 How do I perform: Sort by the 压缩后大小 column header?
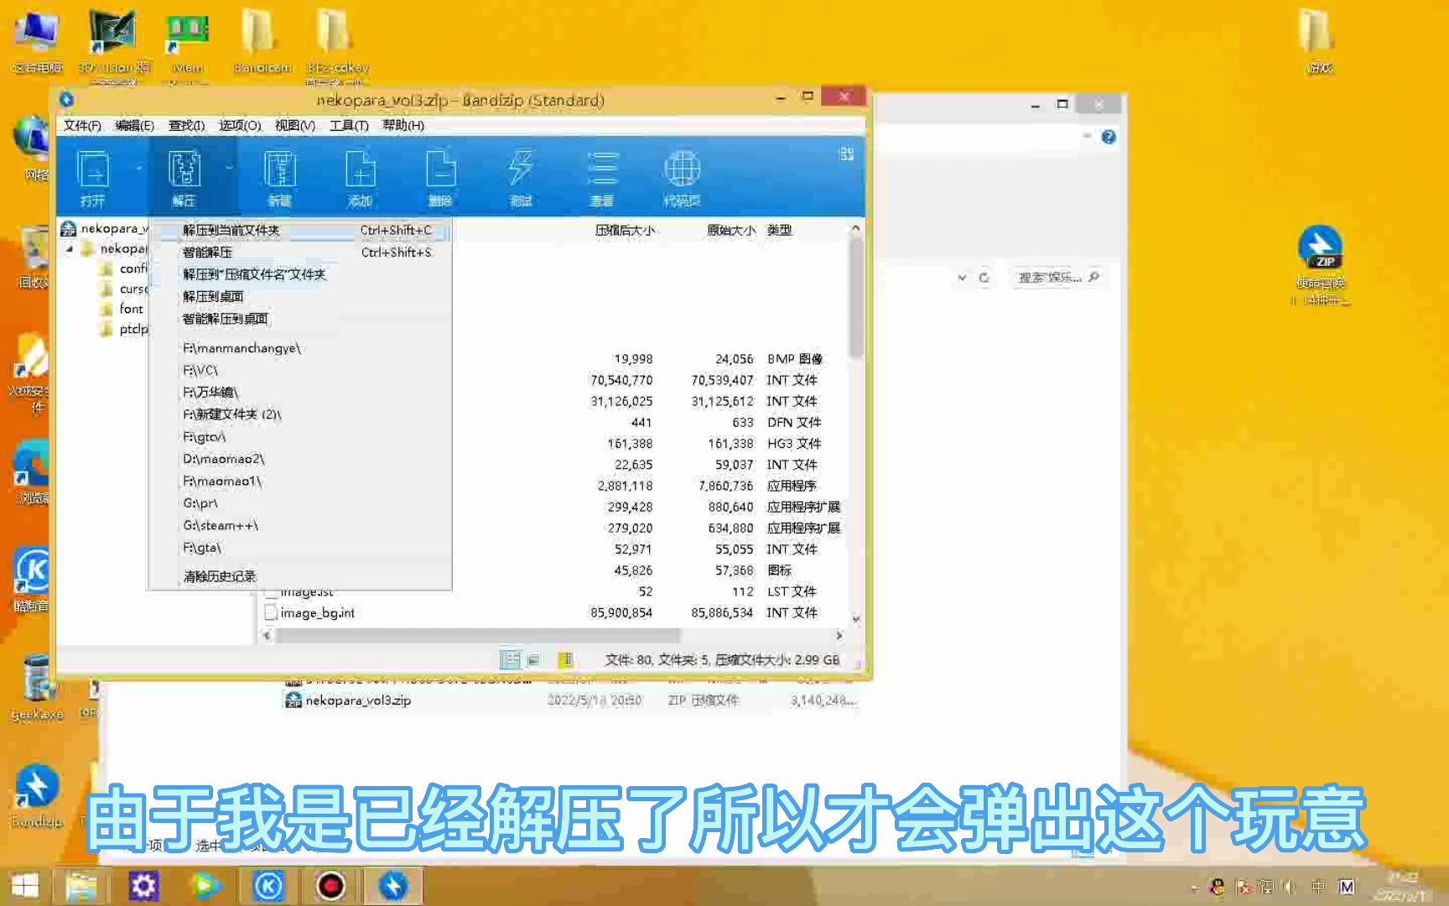click(626, 230)
